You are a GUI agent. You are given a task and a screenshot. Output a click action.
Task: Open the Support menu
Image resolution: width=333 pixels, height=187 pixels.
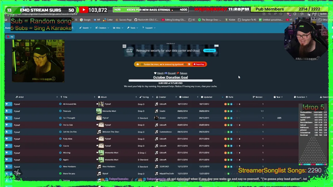click(149, 28)
